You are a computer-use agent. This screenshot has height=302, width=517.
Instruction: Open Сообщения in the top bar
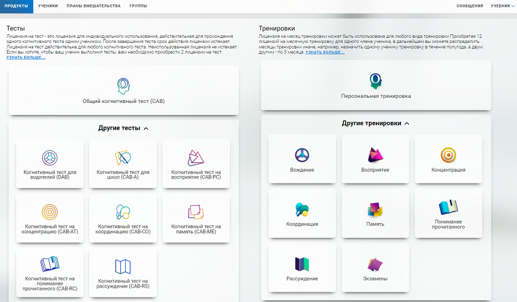470,6
